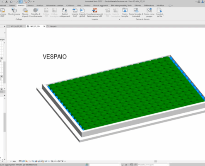Open Gestisci collegamenti
The height and width of the screenshot is (166, 205).
point(65,12)
